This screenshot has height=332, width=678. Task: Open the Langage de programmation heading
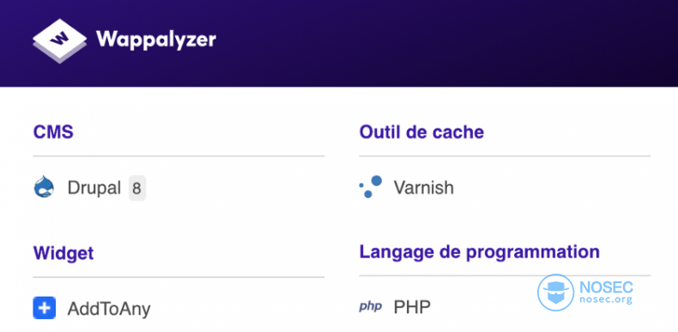click(x=479, y=252)
